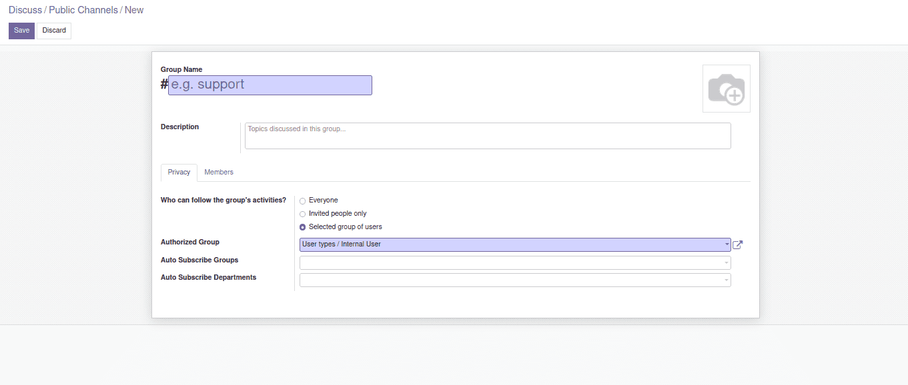908x385 pixels.
Task: Click into the Description text area
Action: tap(487, 136)
